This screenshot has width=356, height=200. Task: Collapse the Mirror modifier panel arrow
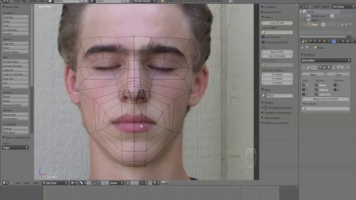click(303, 67)
